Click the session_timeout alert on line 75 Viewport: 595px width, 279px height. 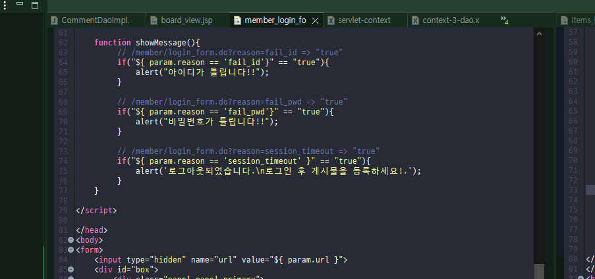(279, 170)
